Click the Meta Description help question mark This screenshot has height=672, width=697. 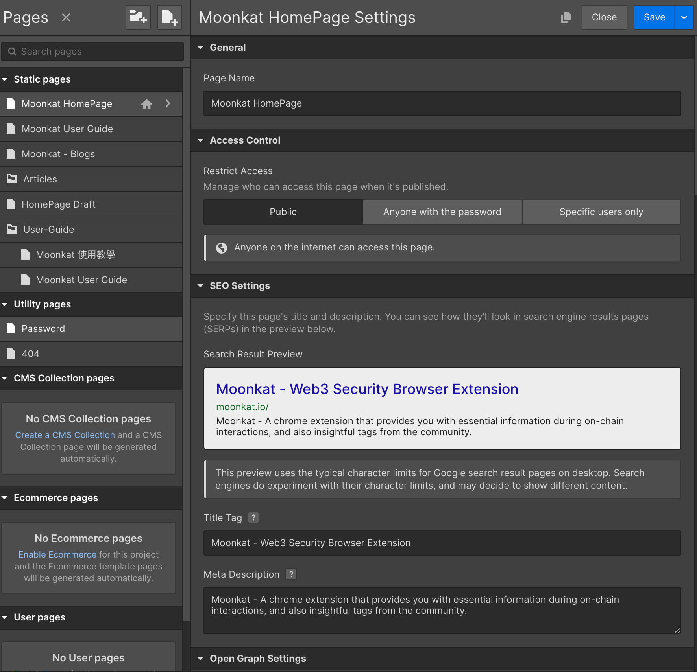(291, 574)
